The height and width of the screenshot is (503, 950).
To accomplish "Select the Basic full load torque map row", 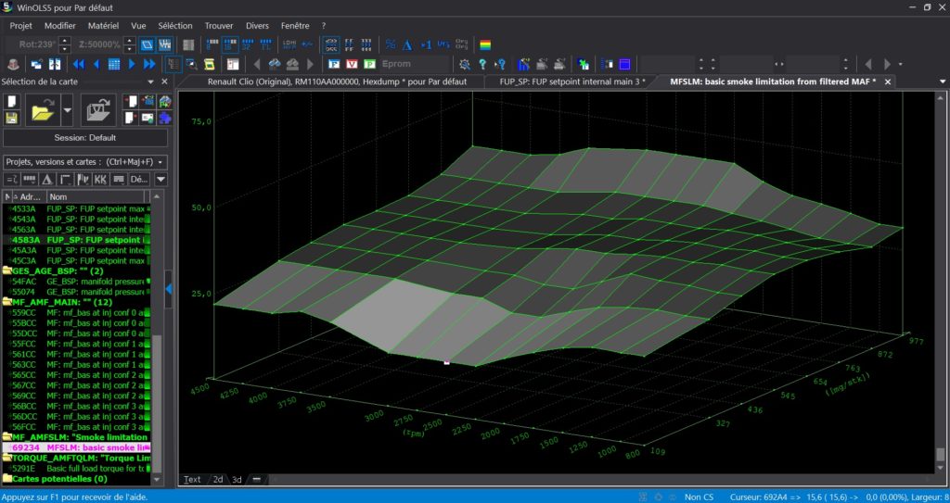I will click(x=76, y=468).
